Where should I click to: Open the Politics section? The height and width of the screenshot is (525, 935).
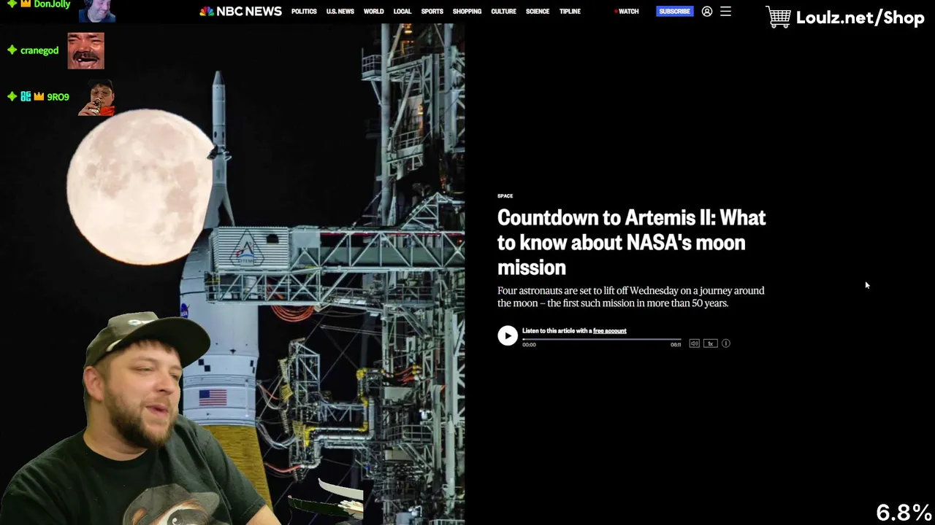click(x=304, y=12)
